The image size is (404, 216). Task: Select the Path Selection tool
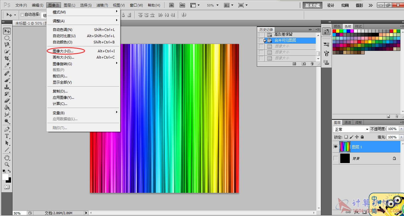coord(7,143)
